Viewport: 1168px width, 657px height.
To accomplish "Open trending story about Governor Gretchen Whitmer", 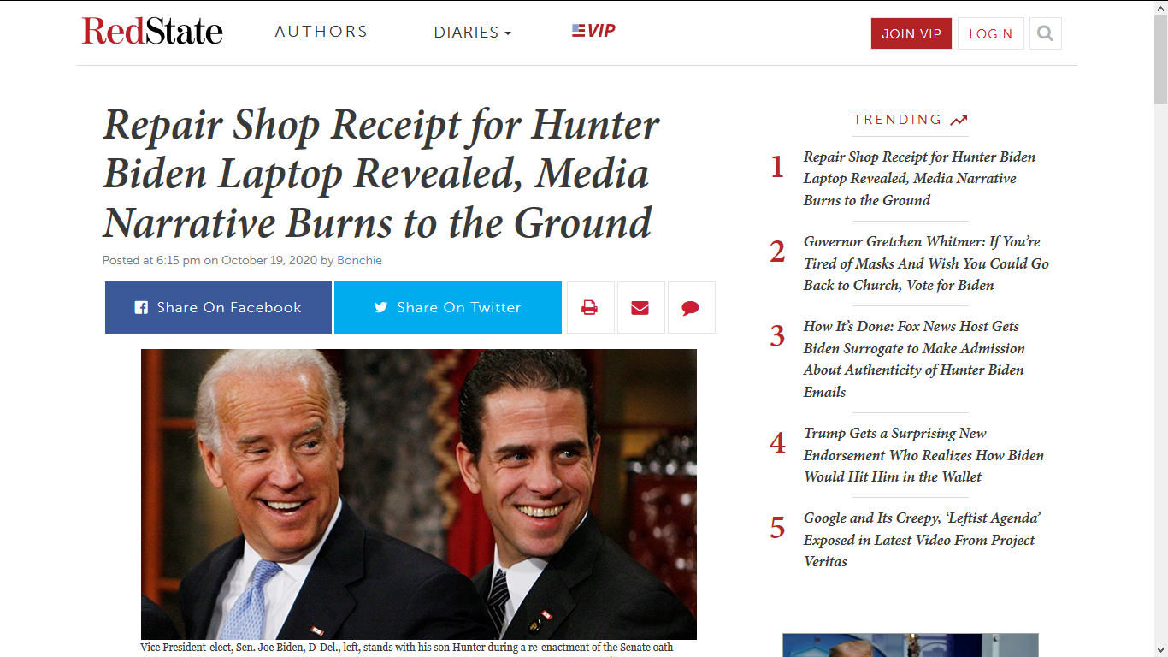I will click(x=926, y=263).
